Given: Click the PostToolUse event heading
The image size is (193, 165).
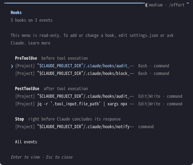Looking at the screenshot, I should coord(27,89).
